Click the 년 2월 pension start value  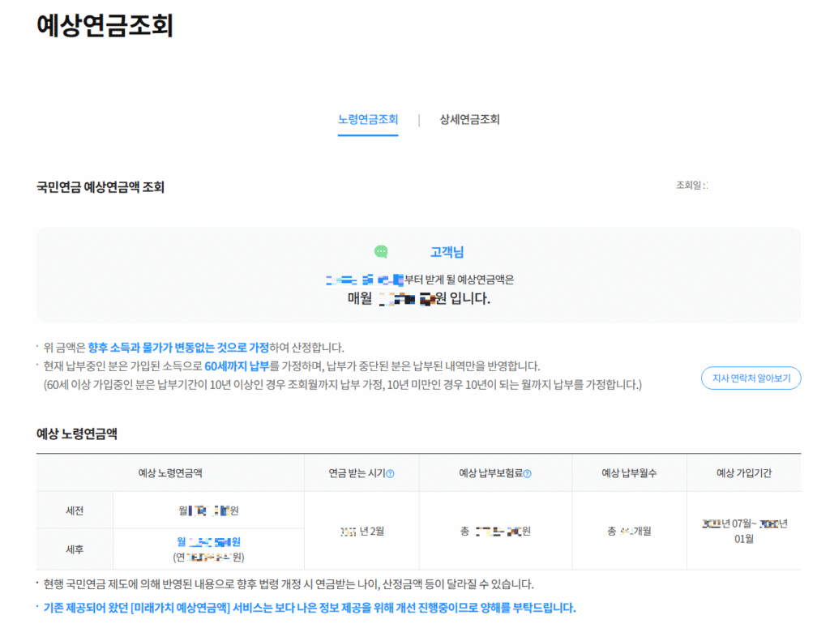point(362,531)
